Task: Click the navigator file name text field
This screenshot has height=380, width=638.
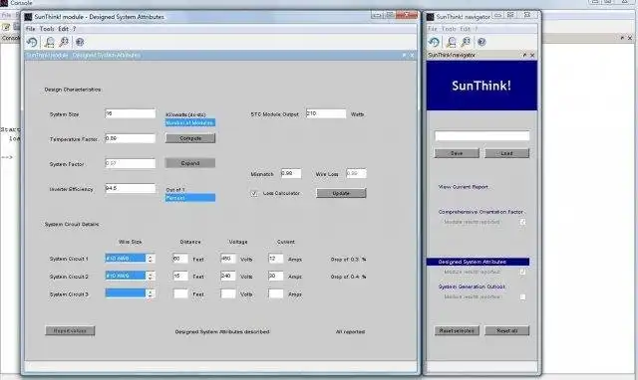Action: (482, 136)
